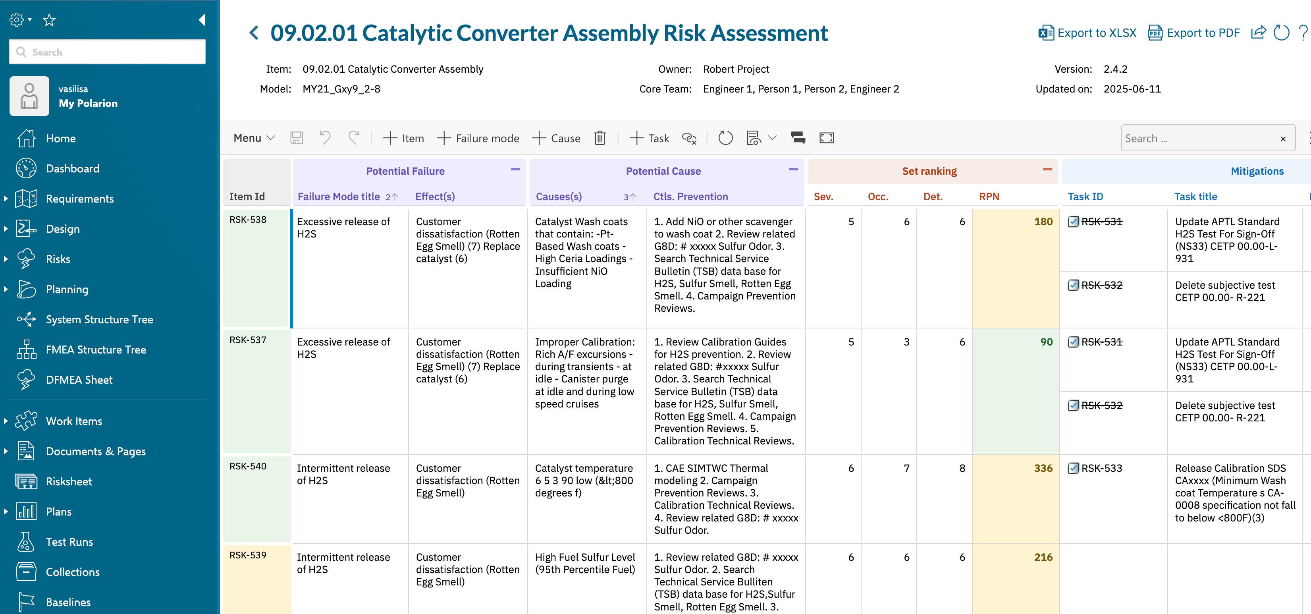Toggle the fullscreen expand icon
1311x614 pixels.
(827, 138)
